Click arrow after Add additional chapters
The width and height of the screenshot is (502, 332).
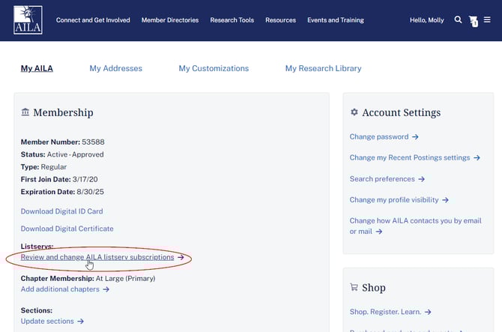[106, 289]
